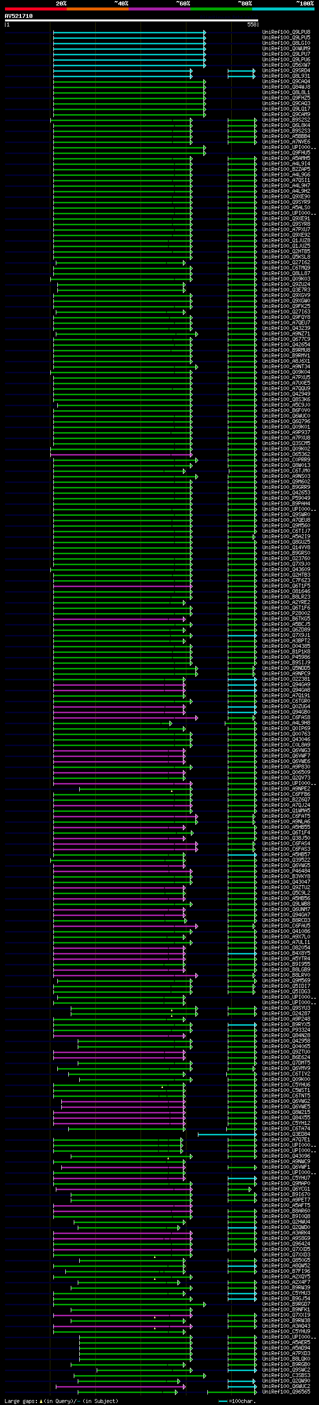319x1405 pixels.
Task: Click the query end position label 558
Action: point(251,24)
